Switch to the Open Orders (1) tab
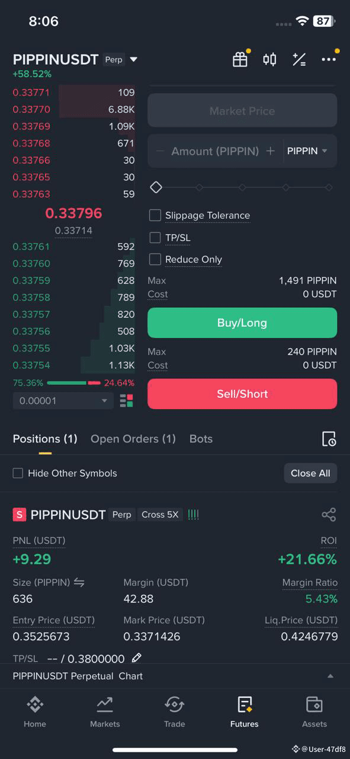 pos(133,439)
